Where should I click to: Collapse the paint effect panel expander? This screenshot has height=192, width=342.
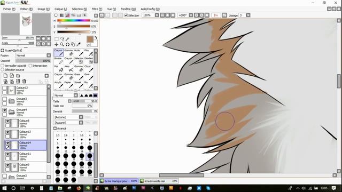[2, 50]
